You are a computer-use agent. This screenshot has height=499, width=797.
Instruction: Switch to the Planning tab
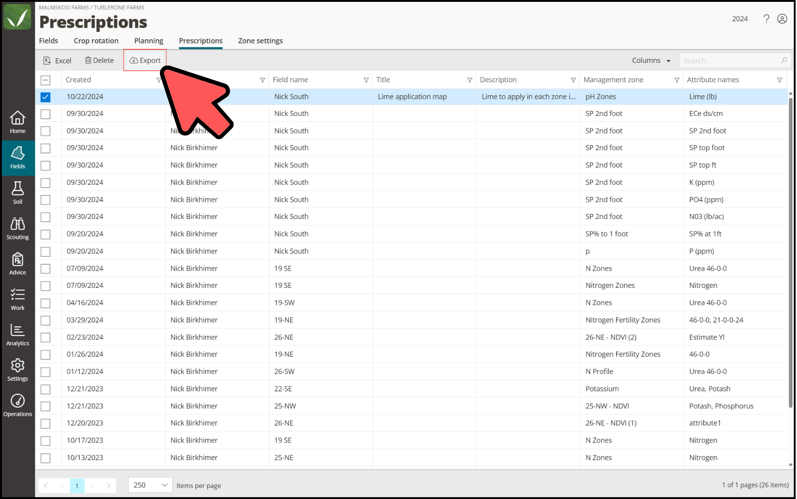click(148, 41)
